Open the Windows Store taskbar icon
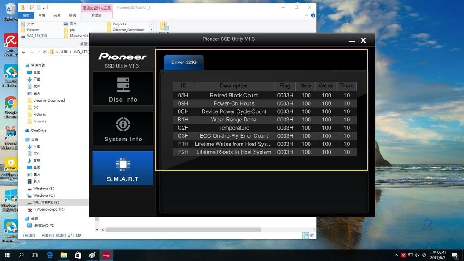Image resolution: width=464 pixels, height=261 pixels. tap(78, 255)
